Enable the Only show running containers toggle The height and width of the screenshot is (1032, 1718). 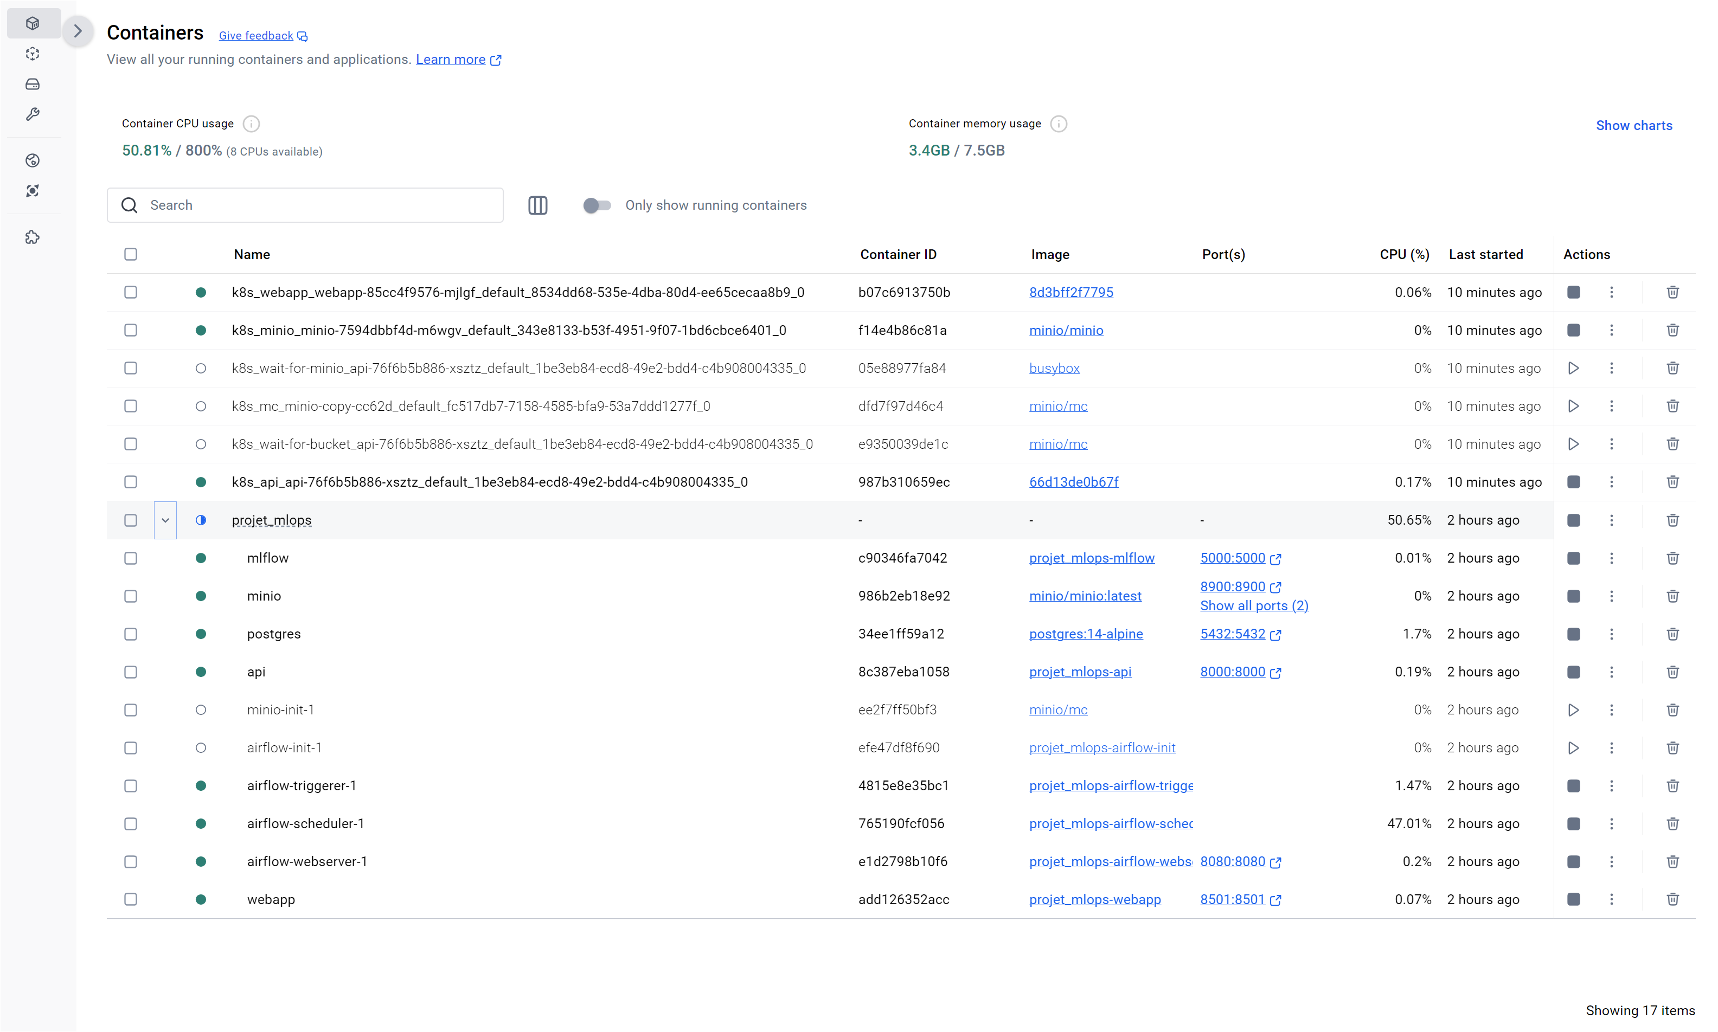pyautogui.click(x=596, y=205)
